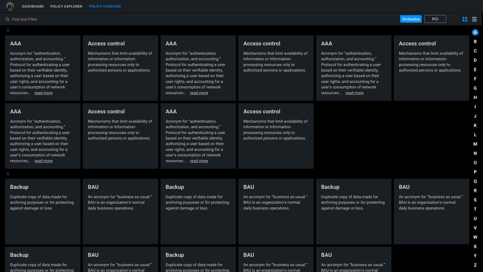483x272 pixels.
Task: Go to terms starting with N
Action: point(475,153)
